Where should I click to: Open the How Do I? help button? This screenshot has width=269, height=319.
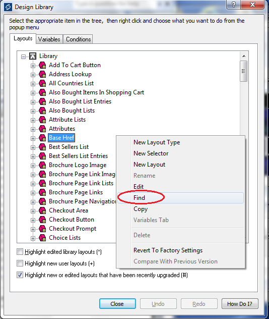pos(240,304)
